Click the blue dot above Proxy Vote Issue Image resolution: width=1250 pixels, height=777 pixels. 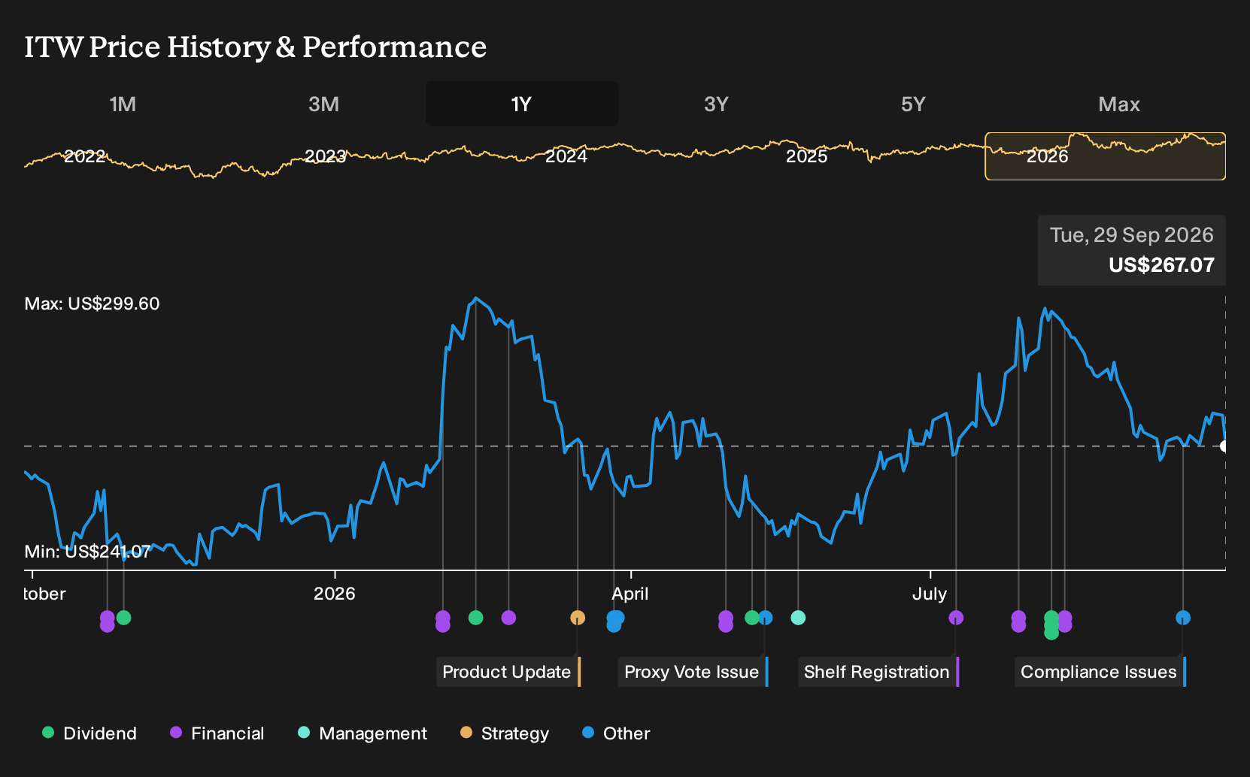(x=766, y=618)
